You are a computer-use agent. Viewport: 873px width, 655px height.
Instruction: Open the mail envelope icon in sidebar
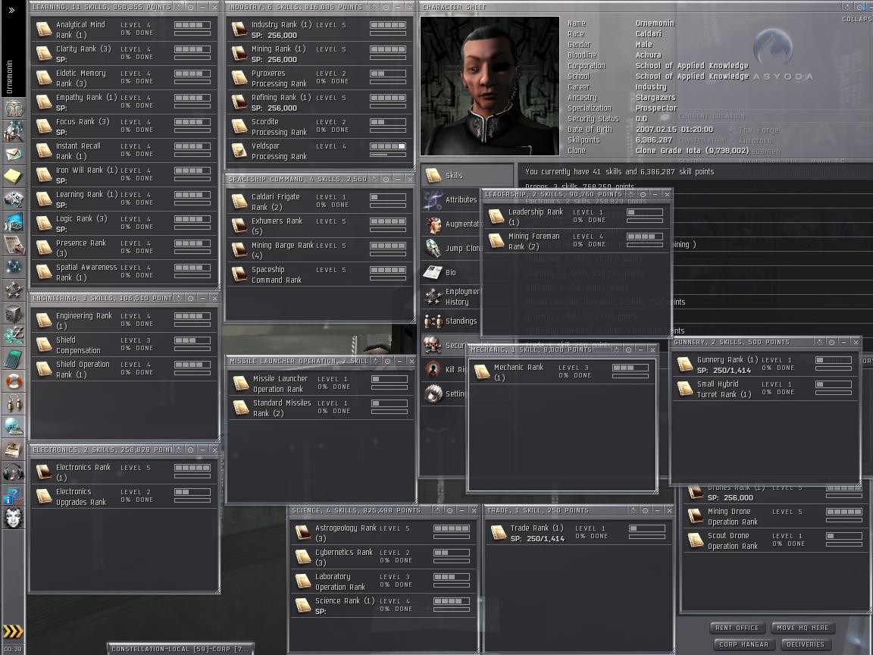[x=14, y=154]
